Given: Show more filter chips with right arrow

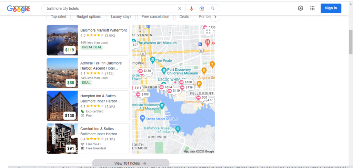Looking at the screenshot, I should coord(215,17).
